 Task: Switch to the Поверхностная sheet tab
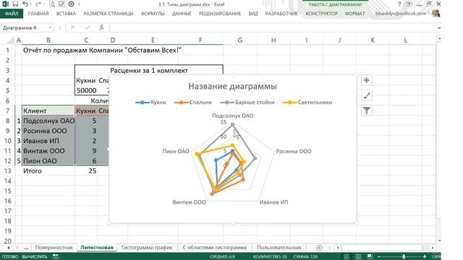point(54,248)
